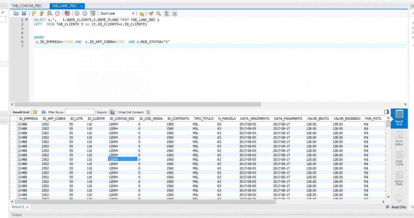
Task: Toggle invisible characters pilcrow icon
Action: click(x=166, y=13)
